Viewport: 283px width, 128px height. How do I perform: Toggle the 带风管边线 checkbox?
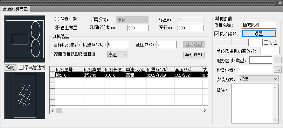[x=21, y=67]
